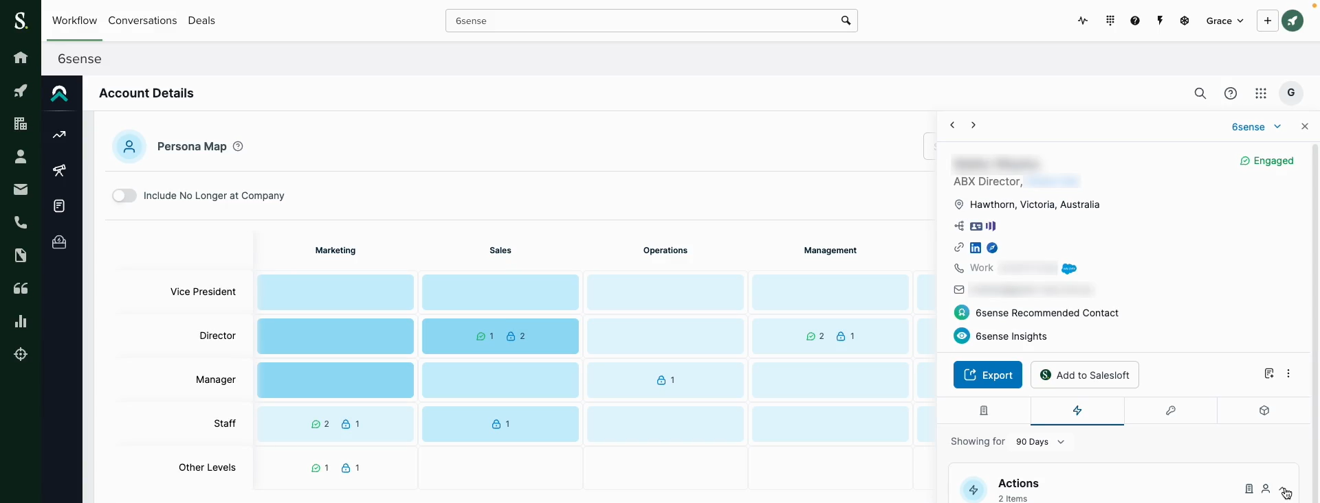Select Director Sales persona cell
Screen dimensions: 1320x503
[500, 336]
